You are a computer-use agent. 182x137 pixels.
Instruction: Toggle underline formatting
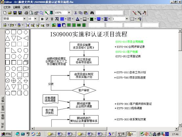pyautogui.click(x=52, y=19)
